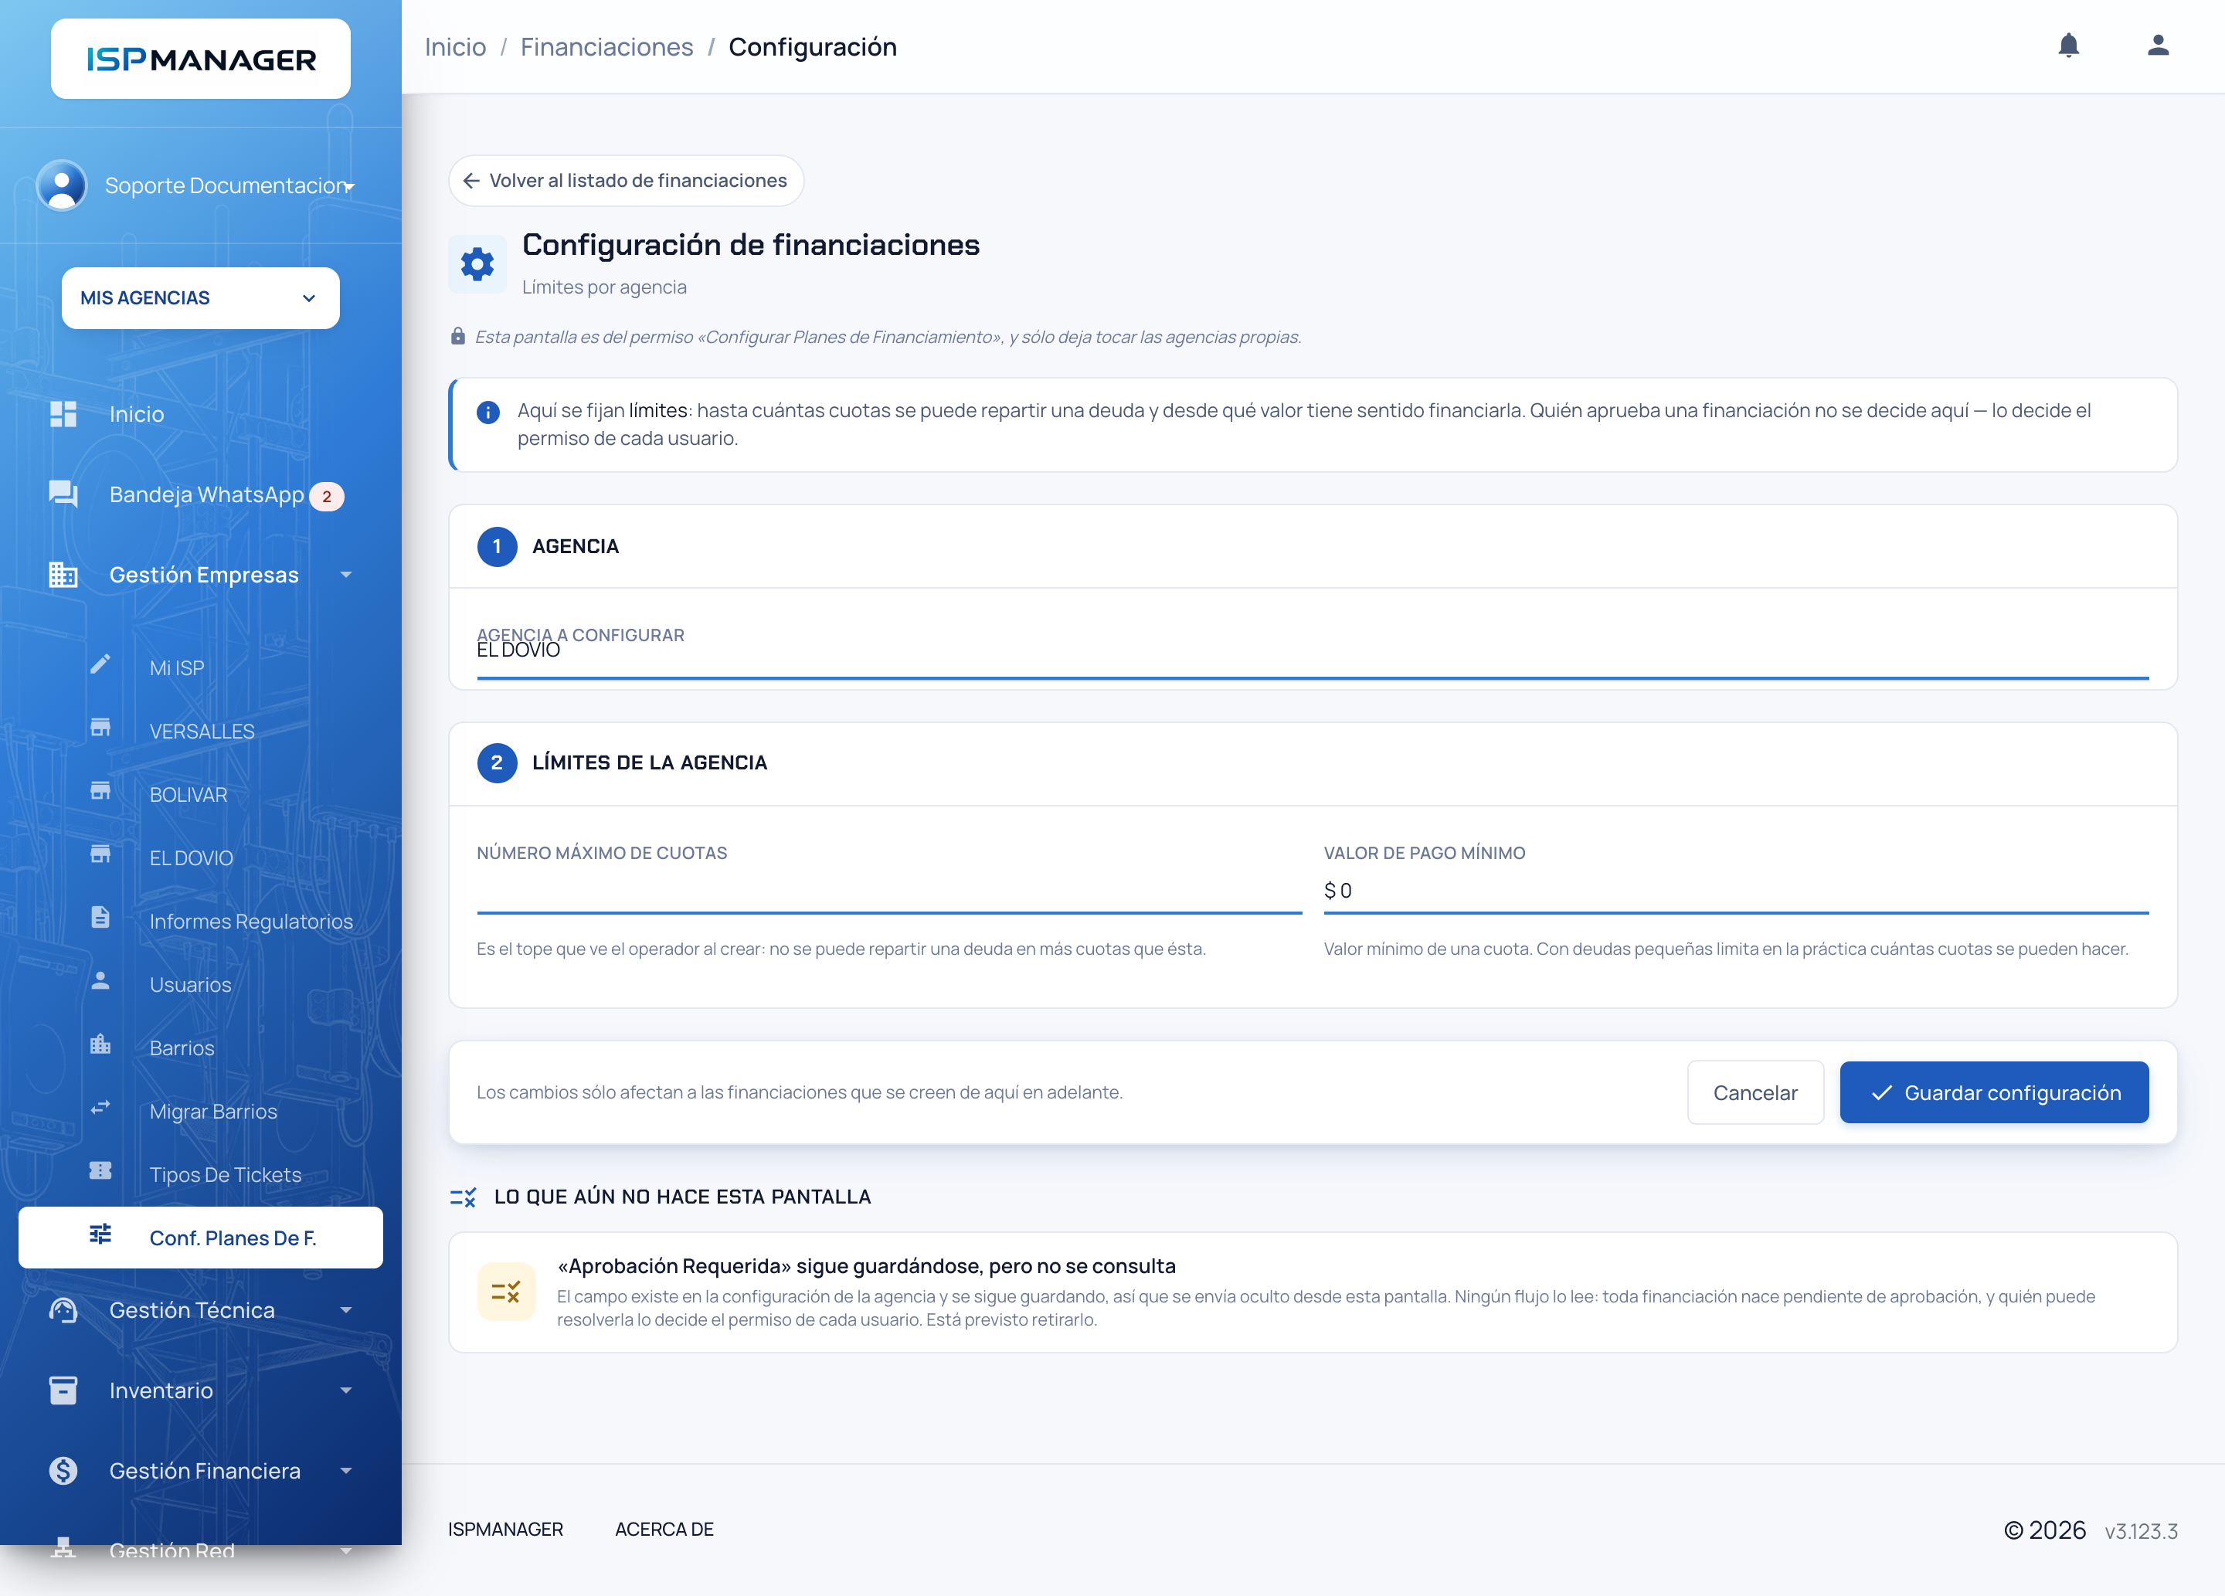The height and width of the screenshot is (1596, 2225).
Task: Focus the Número máximo de cuotas field
Action: [888, 891]
